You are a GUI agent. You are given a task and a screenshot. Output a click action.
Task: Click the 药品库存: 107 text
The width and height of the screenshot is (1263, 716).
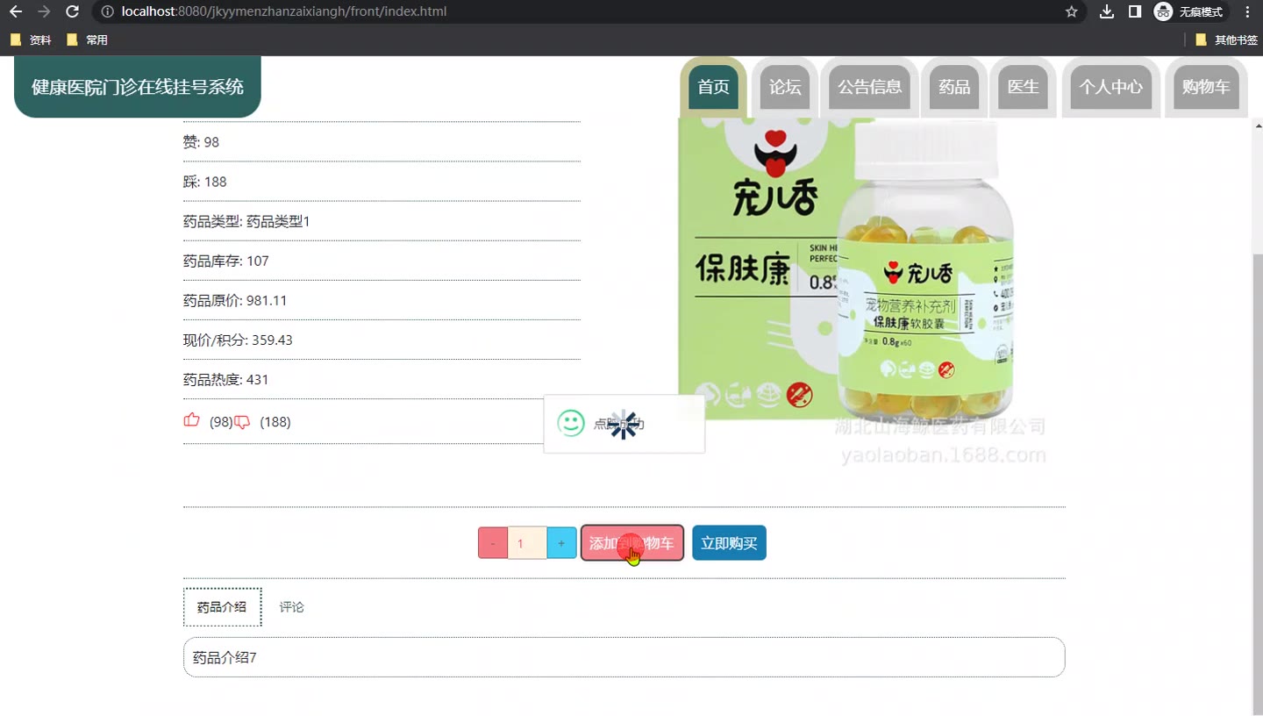coord(226,261)
